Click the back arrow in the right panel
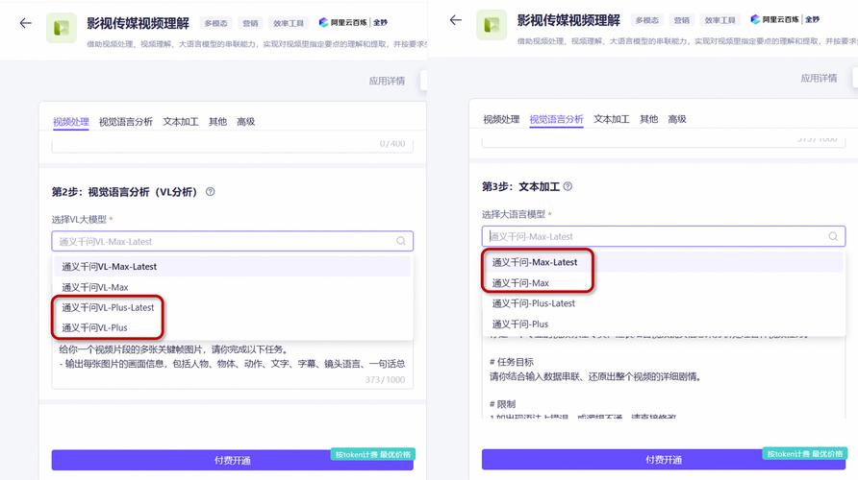This screenshot has height=480, width=858. coord(455,20)
